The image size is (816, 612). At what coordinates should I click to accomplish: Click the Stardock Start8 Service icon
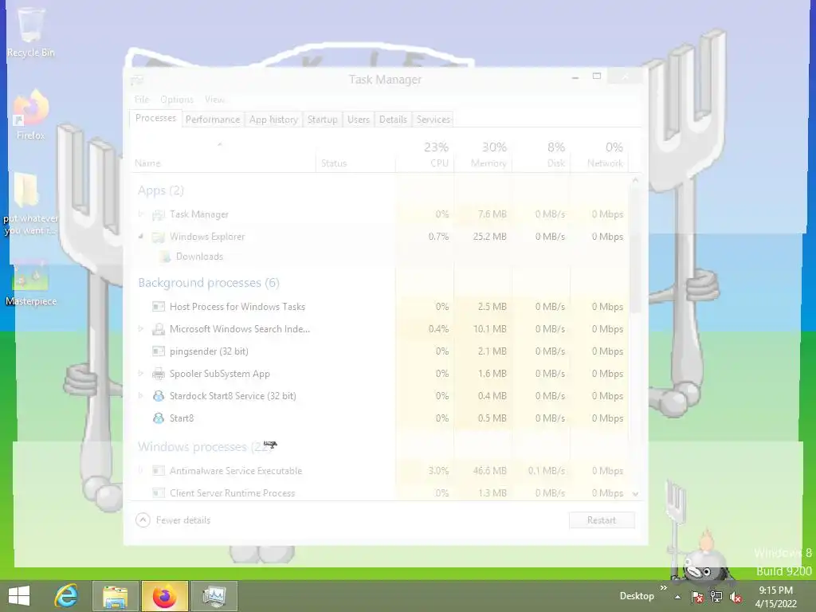pos(159,396)
